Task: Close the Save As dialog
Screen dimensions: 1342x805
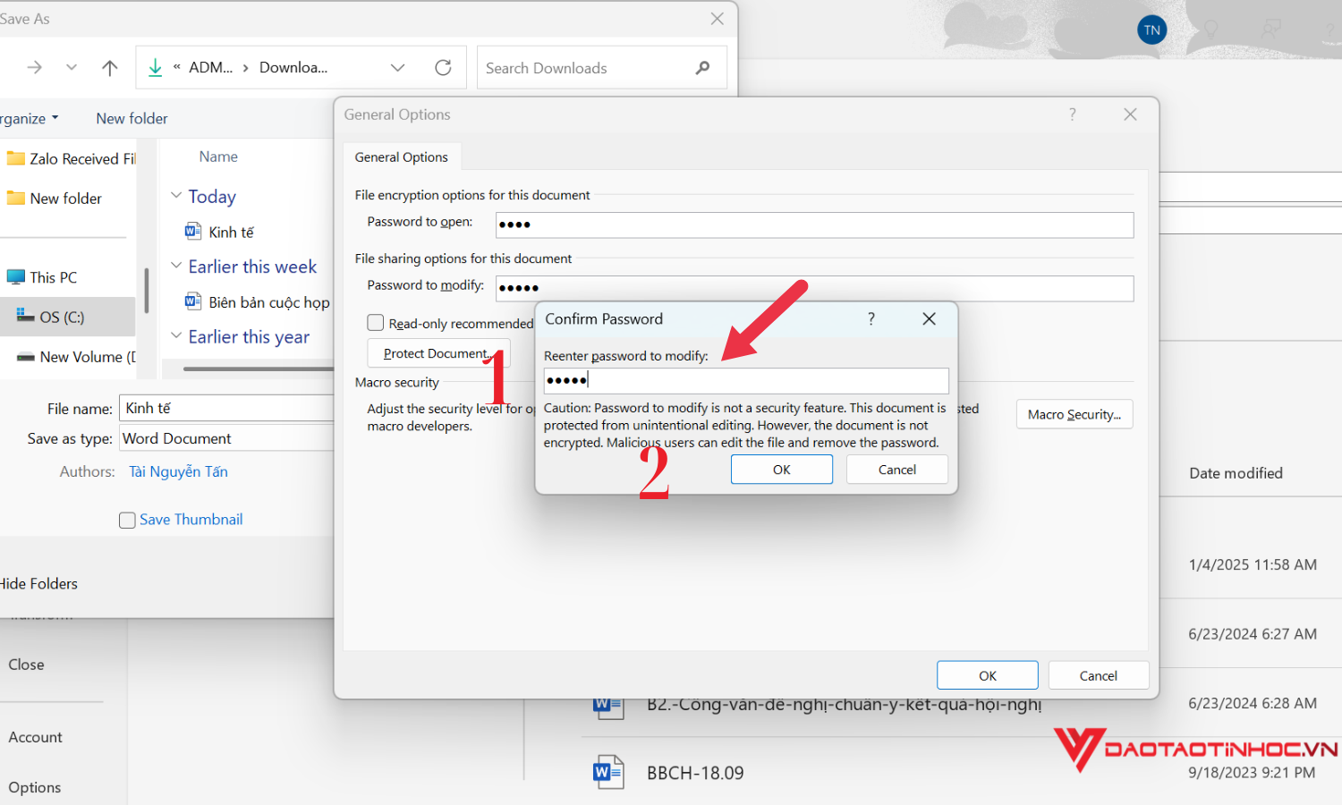Action: 718,19
